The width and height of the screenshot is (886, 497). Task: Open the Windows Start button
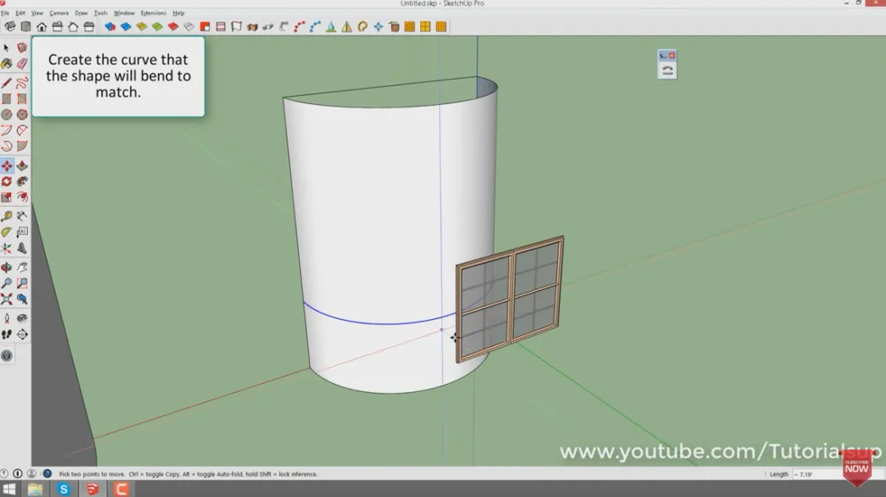[10, 490]
